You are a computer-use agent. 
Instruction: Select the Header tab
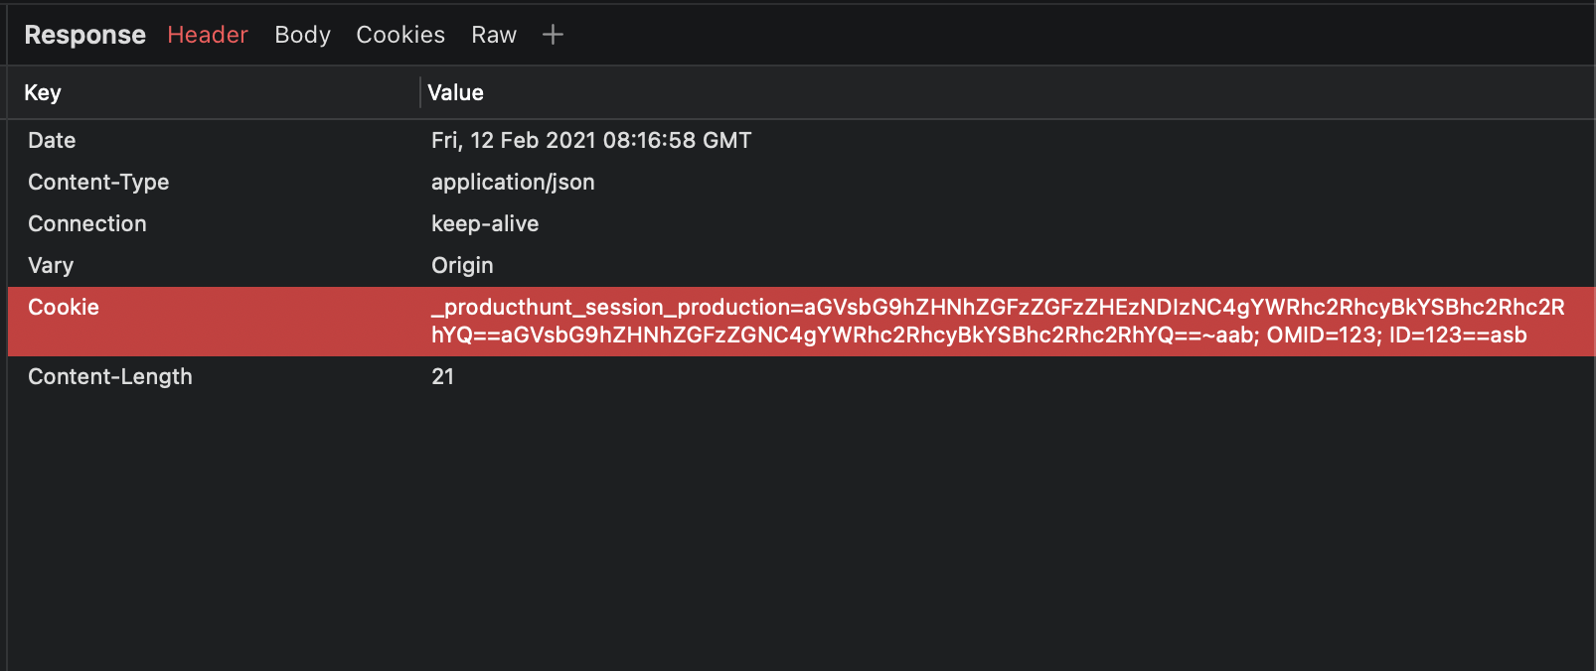pos(207,35)
